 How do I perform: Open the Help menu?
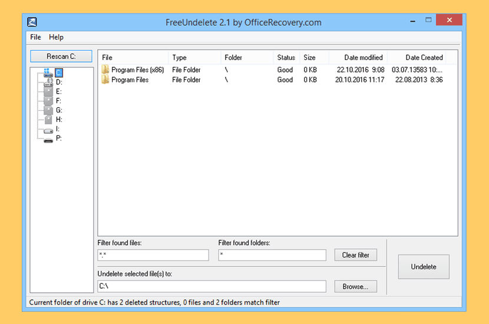tap(57, 37)
